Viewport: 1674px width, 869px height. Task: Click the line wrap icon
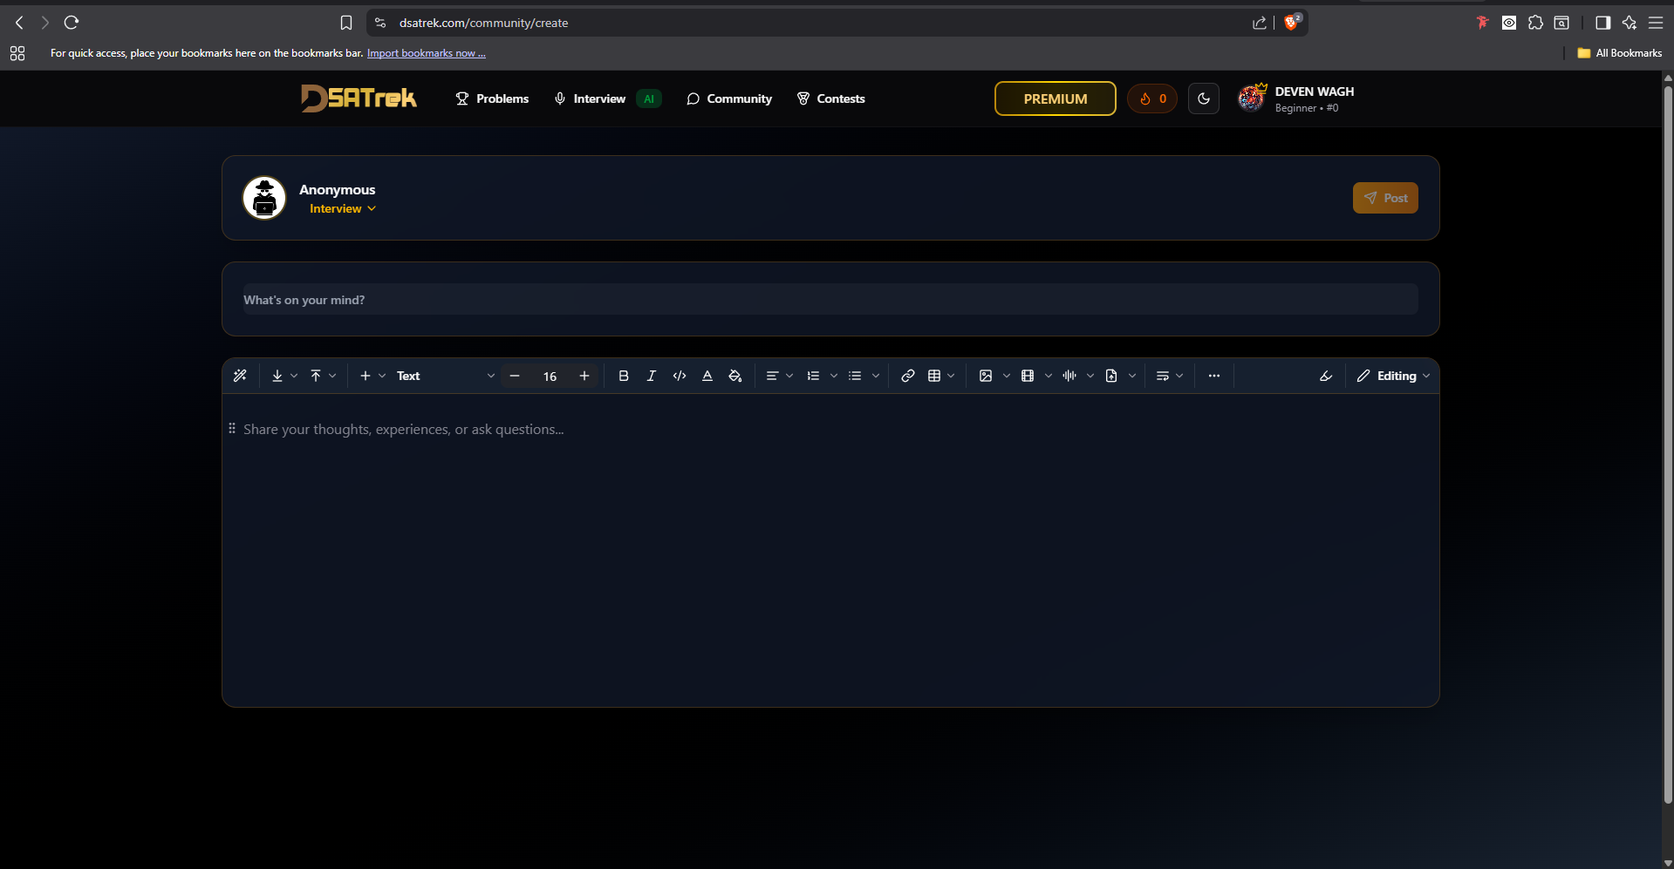click(x=1163, y=376)
